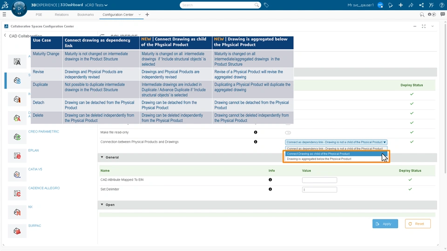The image size is (447, 251).
Task: Minimize the Configuration Center widget
Action: [x=415, y=26]
